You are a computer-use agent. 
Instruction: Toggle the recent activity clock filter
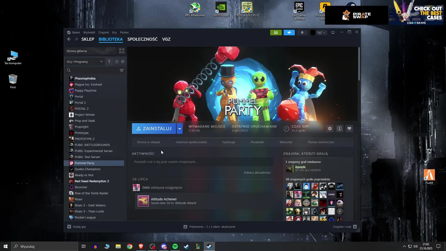click(117, 62)
